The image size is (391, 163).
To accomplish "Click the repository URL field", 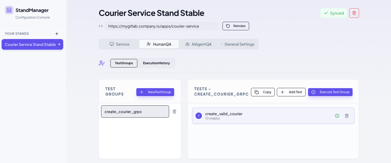I will point(161,26).
